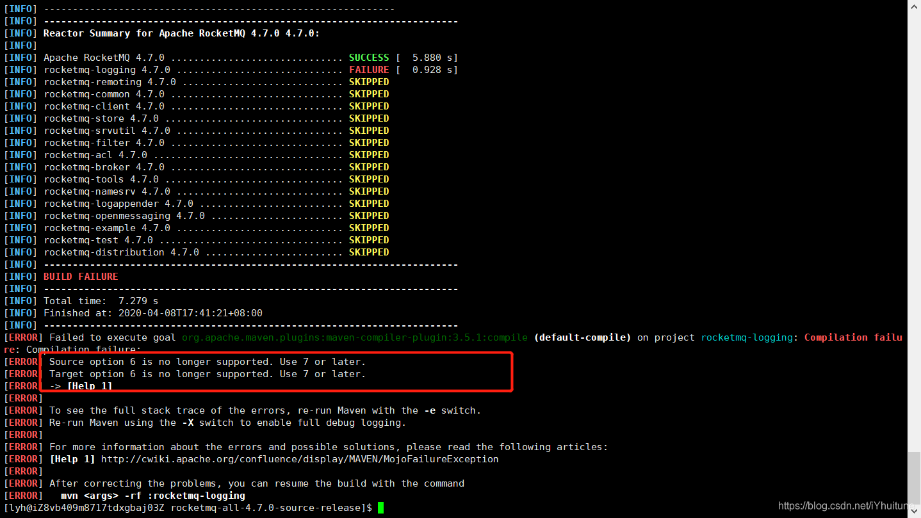Click the 'rocketmq-remoting 4.7.0' line
Screen dimensions: 921x518
tap(197, 82)
